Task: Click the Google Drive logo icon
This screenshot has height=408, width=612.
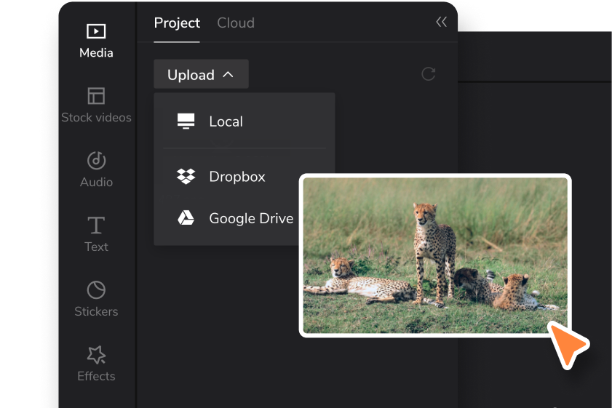Action: [186, 218]
